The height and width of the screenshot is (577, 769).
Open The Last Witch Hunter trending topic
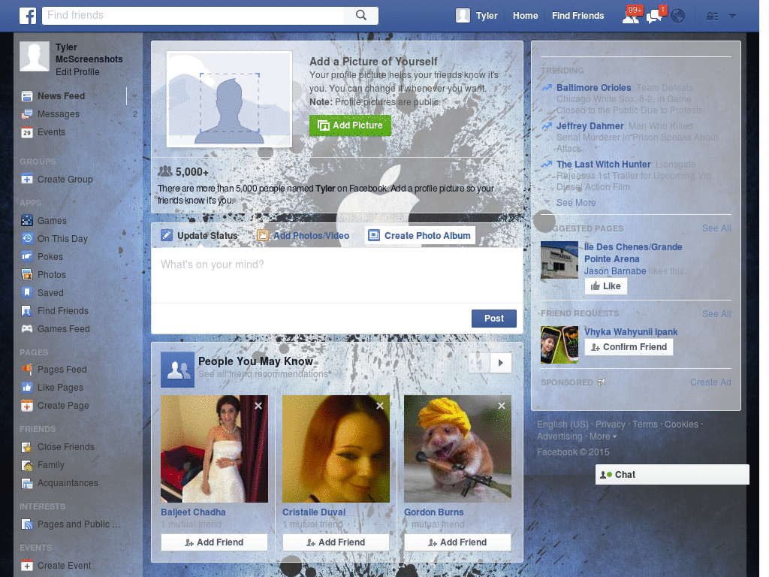[x=603, y=165]
